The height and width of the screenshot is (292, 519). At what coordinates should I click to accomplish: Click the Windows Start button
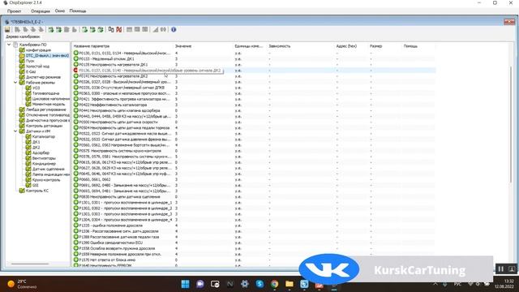pos(186,284)
